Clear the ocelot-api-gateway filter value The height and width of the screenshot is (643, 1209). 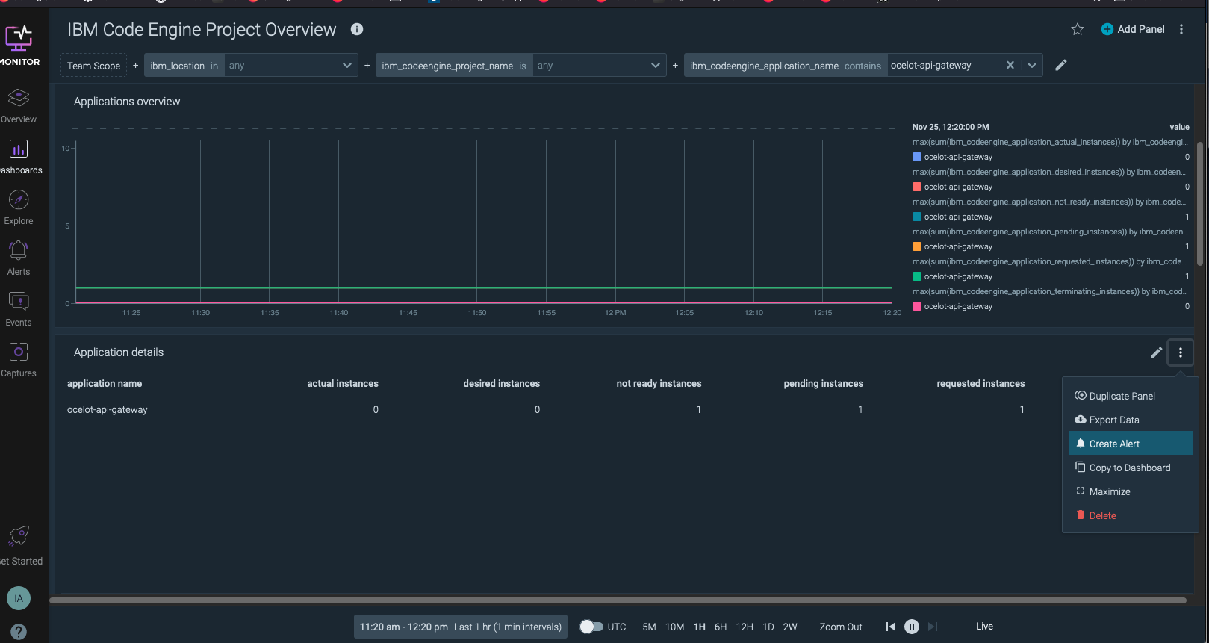[x=1010, y=65]
